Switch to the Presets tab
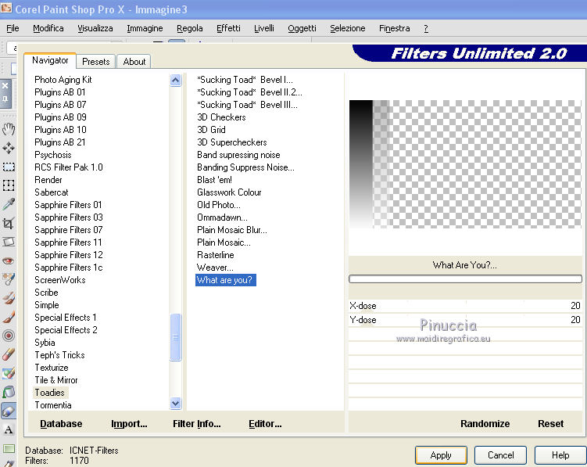 tap(96, 62)
